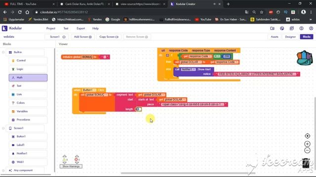Image resolution: width=316 pixels, height=177 pixels.
Task: Zoom in the blocks workspace
Action: [307, 144]
